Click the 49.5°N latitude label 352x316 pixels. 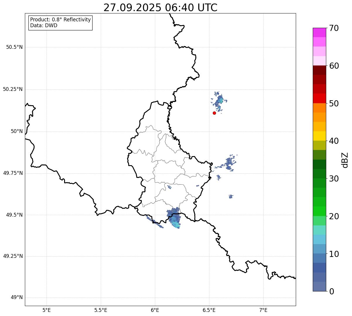(x=14, y=215)
